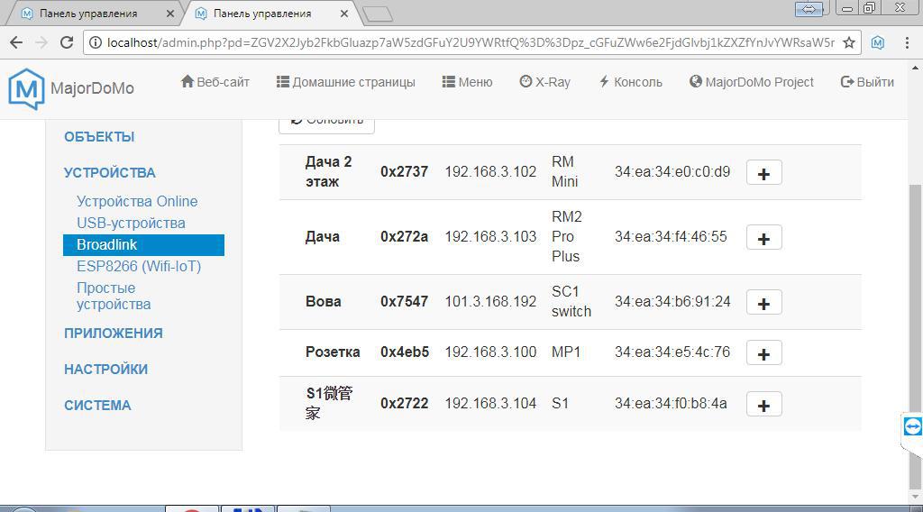Click MAC address 34:ea:34:b6:91:24
This screenshot has width=923, height=512.
pos(672,301)
